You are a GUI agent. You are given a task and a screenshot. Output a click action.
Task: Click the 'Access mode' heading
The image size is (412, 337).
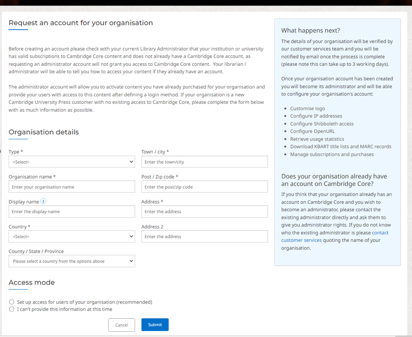click(x=32, y=282)
